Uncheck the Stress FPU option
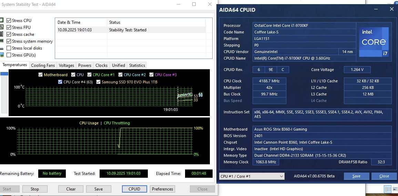The width and height of the screenshot is (398, 196). [9, 28]
